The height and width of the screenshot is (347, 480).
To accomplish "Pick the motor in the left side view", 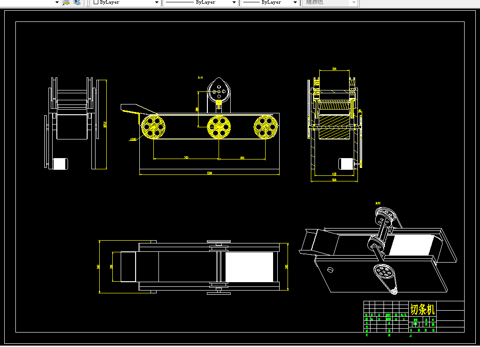I will click(x=60, y=164).
